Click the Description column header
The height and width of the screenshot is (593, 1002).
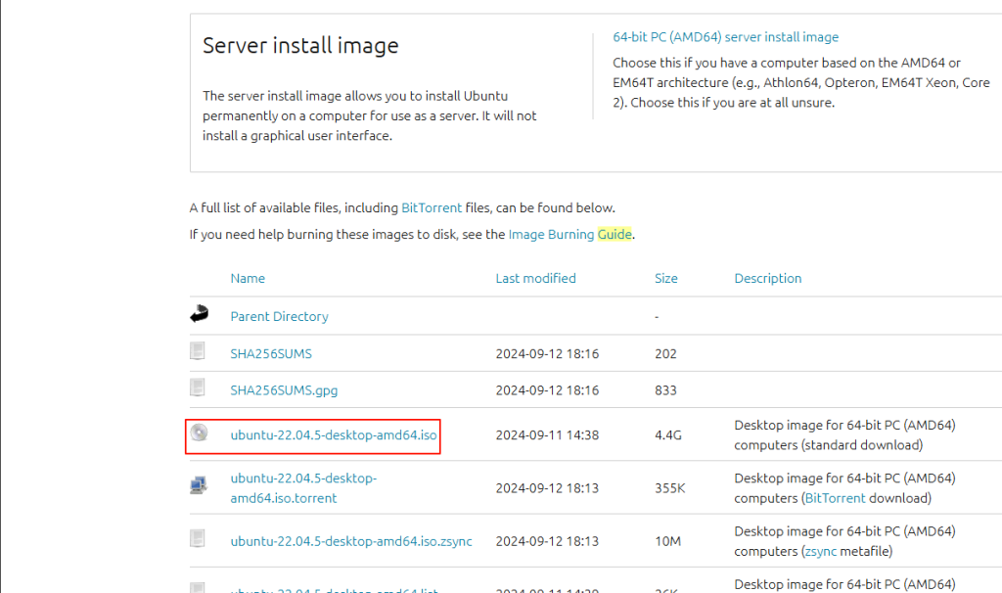point(767,278)
